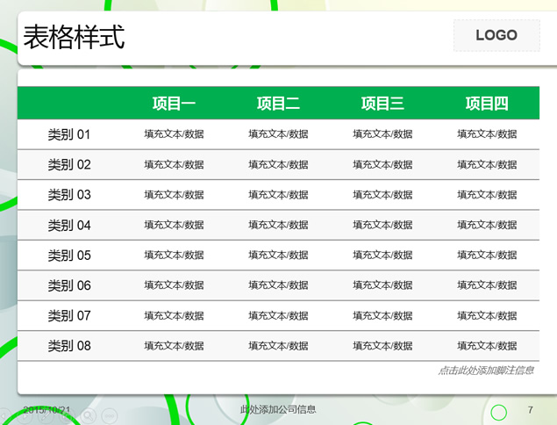Advance to next slide using arrow control

[x=25, y=416]
